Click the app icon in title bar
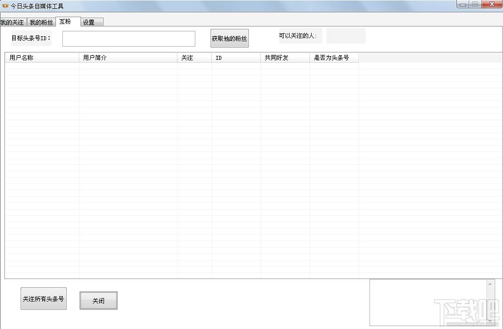 click(x=5, y=6)
